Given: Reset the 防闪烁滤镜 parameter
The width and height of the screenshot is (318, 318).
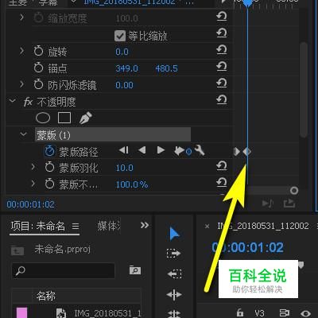Looking at the screenshot, I should click(222, 83).
